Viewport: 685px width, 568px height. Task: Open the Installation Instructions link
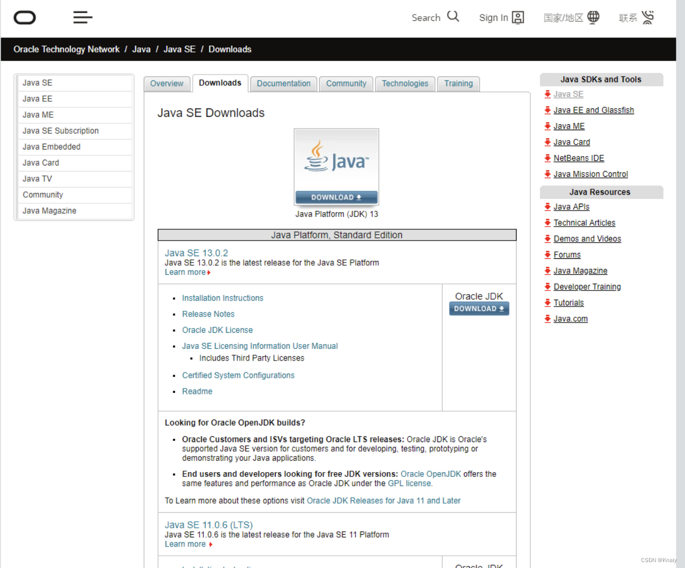coord(223,298)
